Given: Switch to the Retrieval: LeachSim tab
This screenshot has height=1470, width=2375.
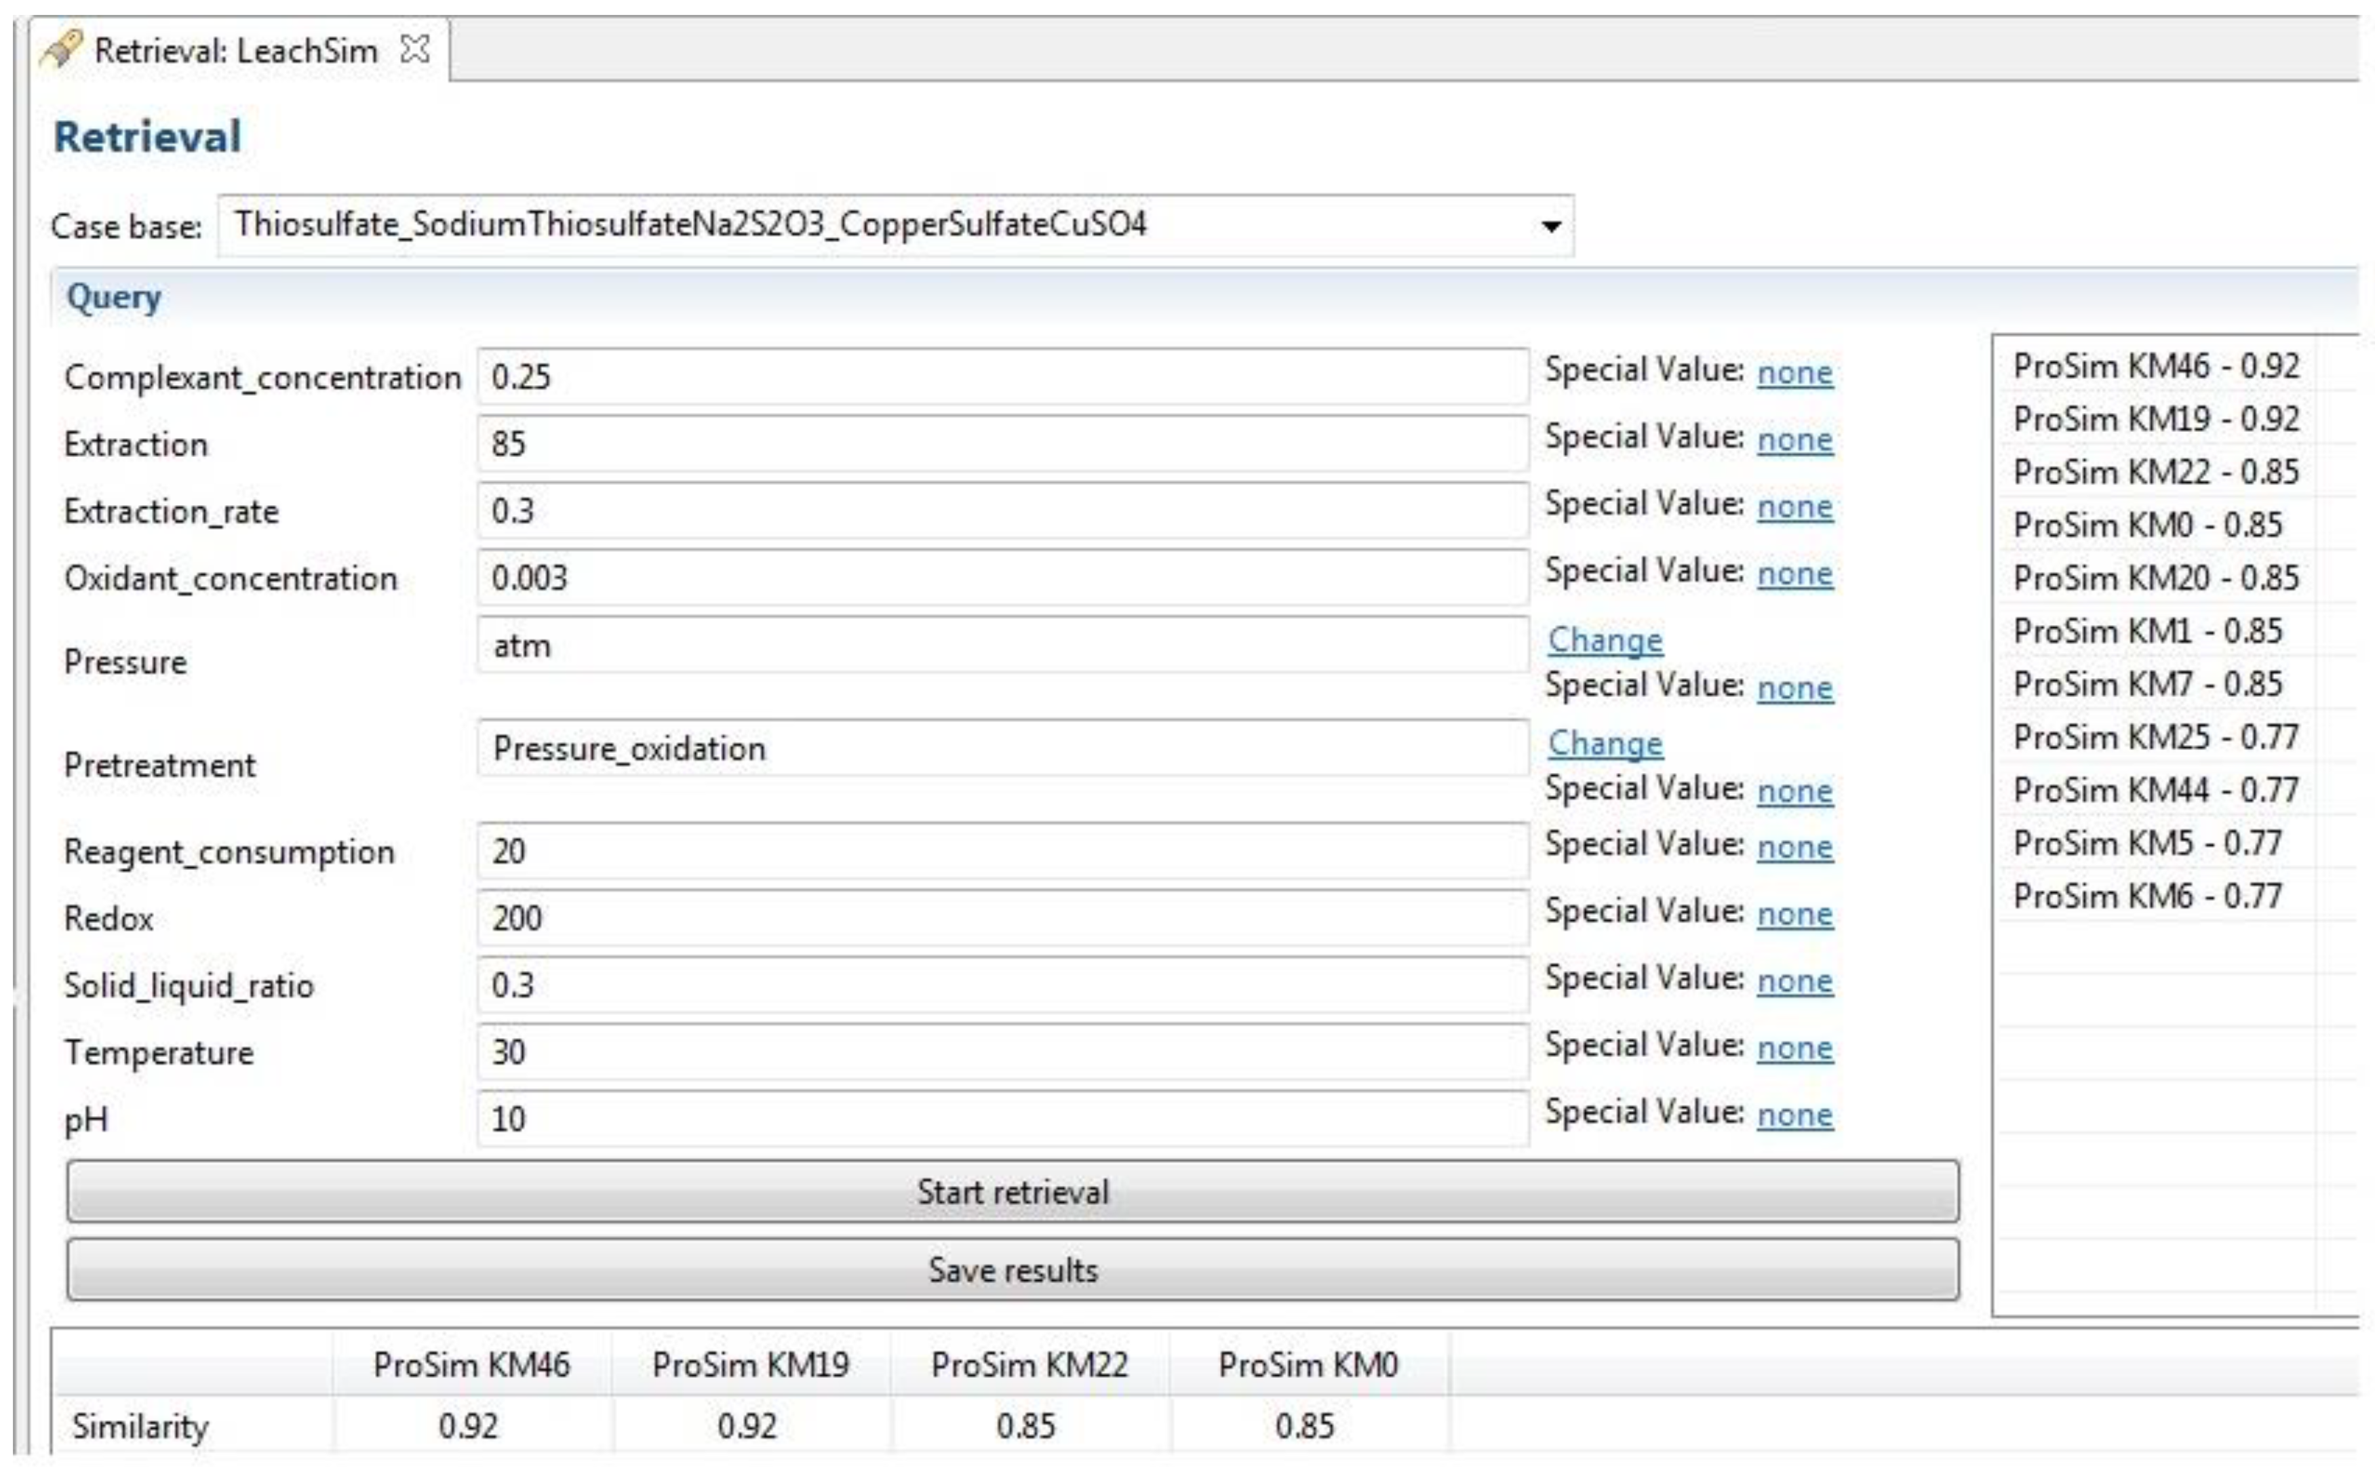Looking at the screenshot, I should tap(235, 51).
